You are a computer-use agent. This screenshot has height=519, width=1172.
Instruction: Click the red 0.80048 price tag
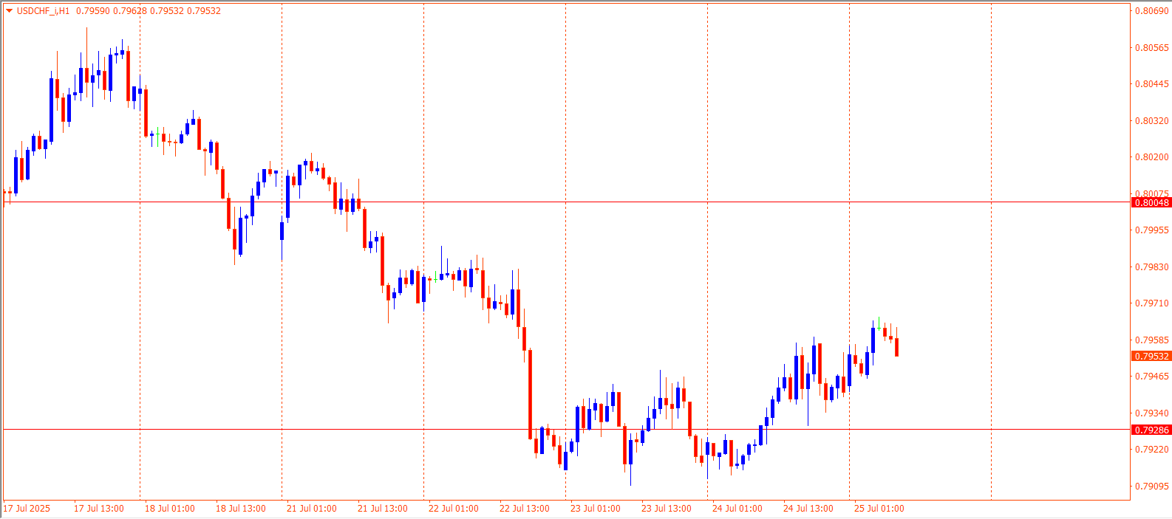(x=1151, y=202)
